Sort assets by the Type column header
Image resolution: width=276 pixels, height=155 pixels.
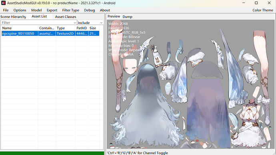[x=66, y=28]
